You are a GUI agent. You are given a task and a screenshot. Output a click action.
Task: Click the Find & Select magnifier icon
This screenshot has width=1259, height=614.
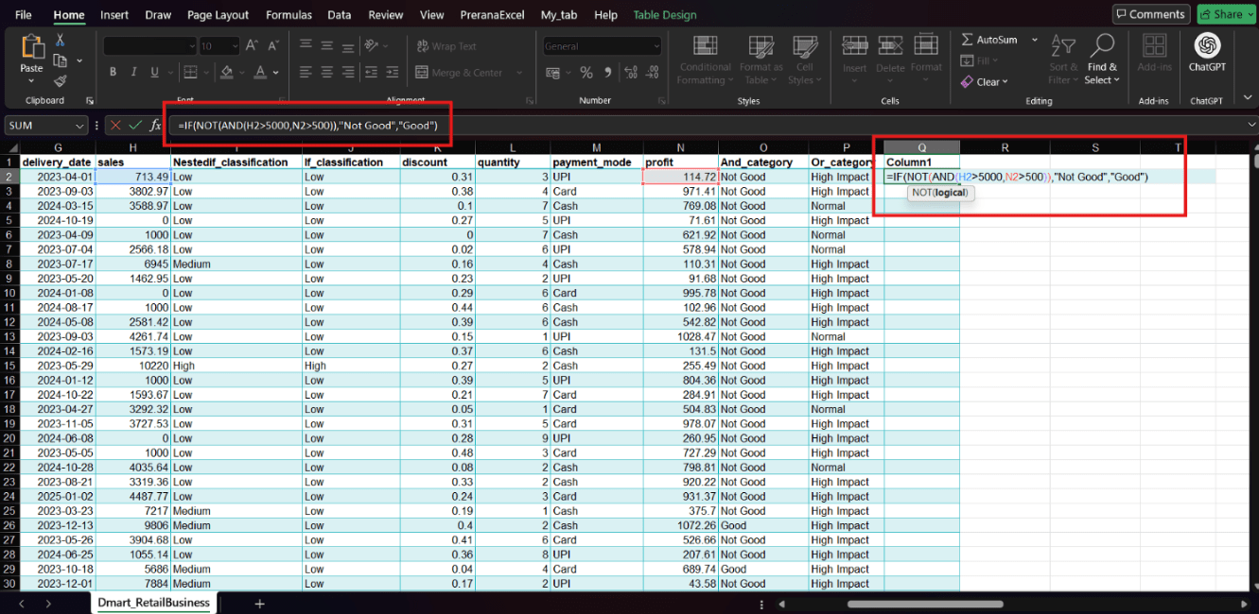1102,45
